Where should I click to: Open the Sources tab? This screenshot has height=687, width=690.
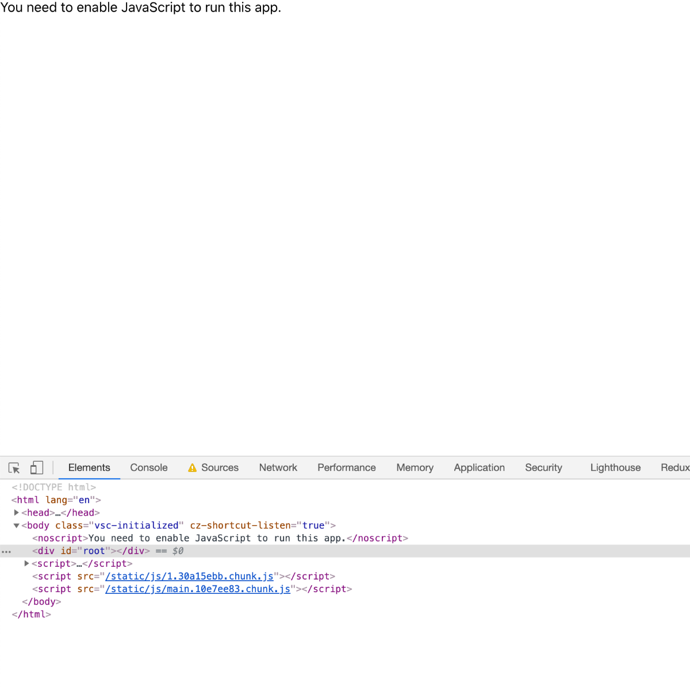coord(213,468)
